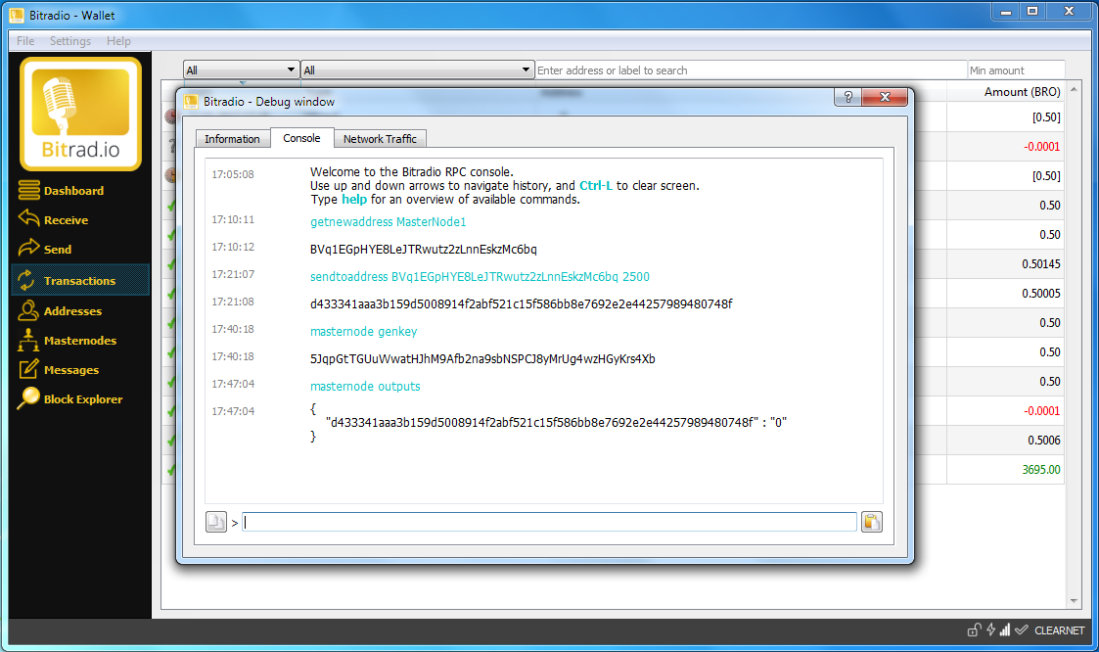The height and width of the screenshot is (652, 1099).
Task: Click the transactions scrollbar down arrow
Action: 1074,601
